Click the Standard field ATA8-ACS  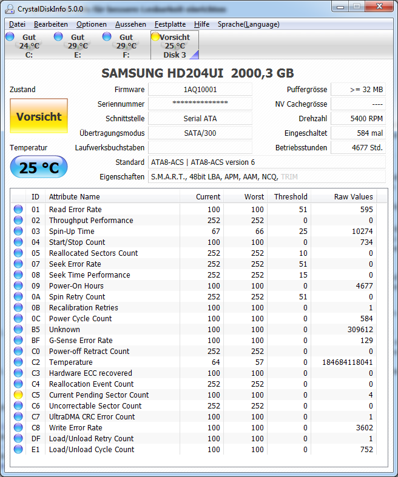267,162
